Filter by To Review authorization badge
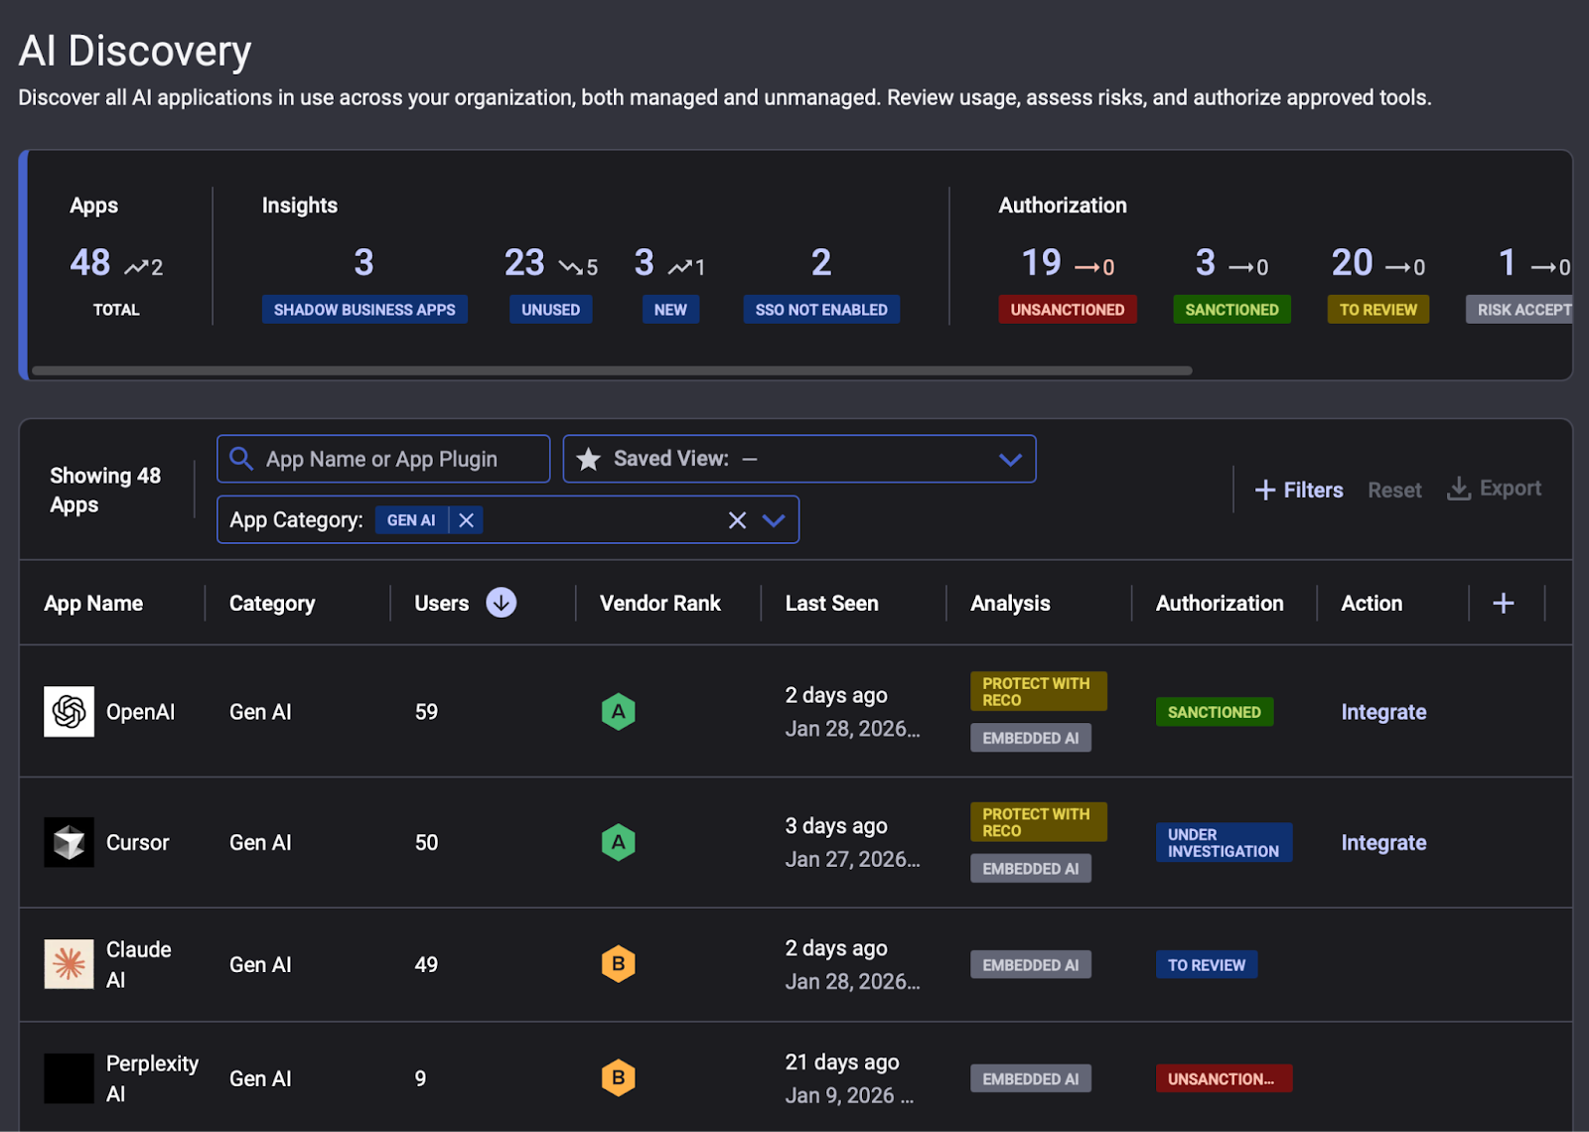The width and height of the screenshot is (1589, 1132). pyautogui.click(x=1378, y=310)
